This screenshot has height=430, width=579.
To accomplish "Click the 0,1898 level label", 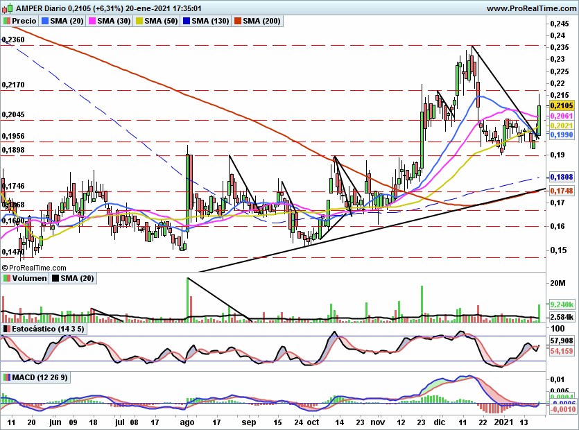I will coord(13,150).
